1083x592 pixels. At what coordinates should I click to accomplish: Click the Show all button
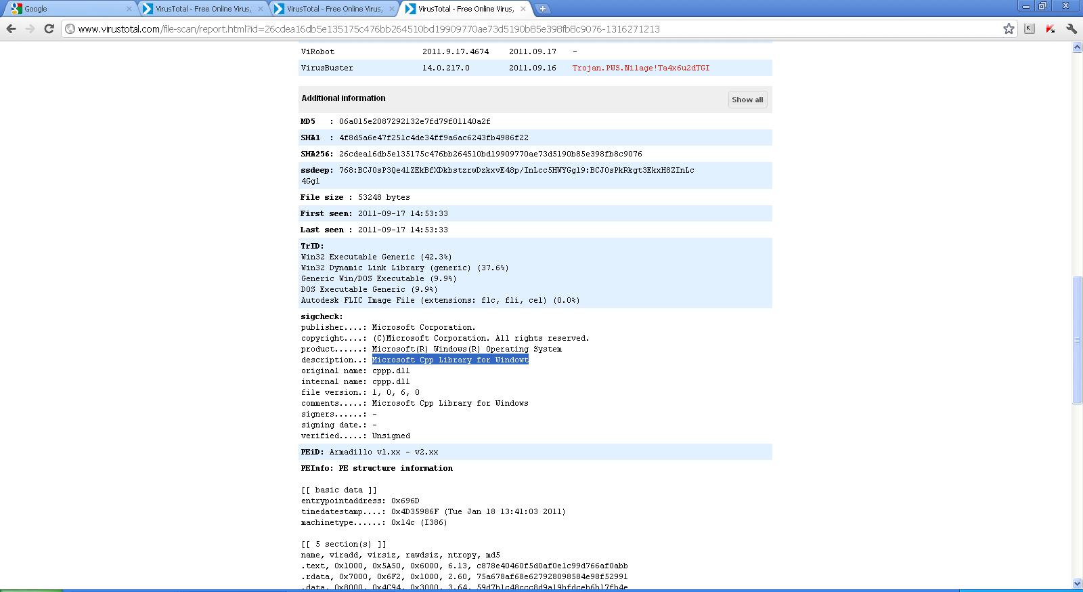tap(747, 100)
